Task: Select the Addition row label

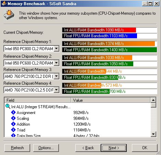Action: pyautogui.click(x=23, y=124)
